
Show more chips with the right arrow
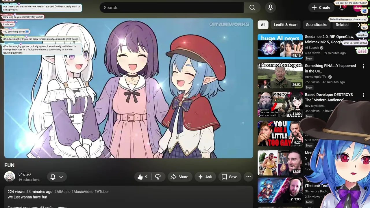point(359,25)
